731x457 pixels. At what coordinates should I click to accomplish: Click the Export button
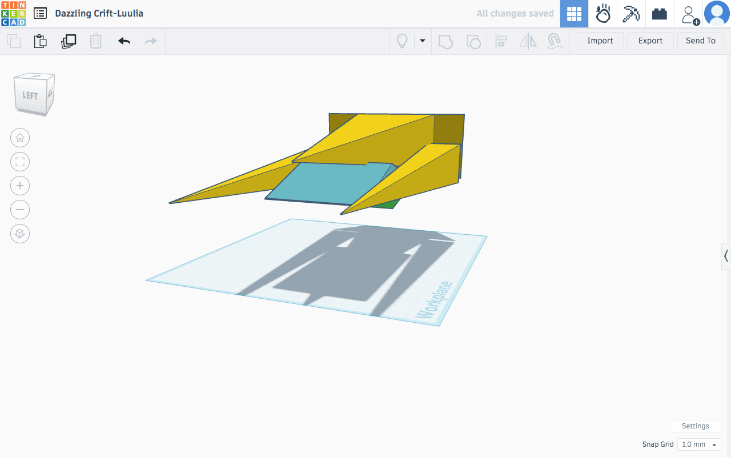650,41
